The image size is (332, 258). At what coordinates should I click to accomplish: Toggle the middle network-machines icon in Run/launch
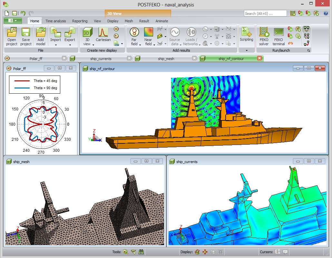tap(307, 36)
